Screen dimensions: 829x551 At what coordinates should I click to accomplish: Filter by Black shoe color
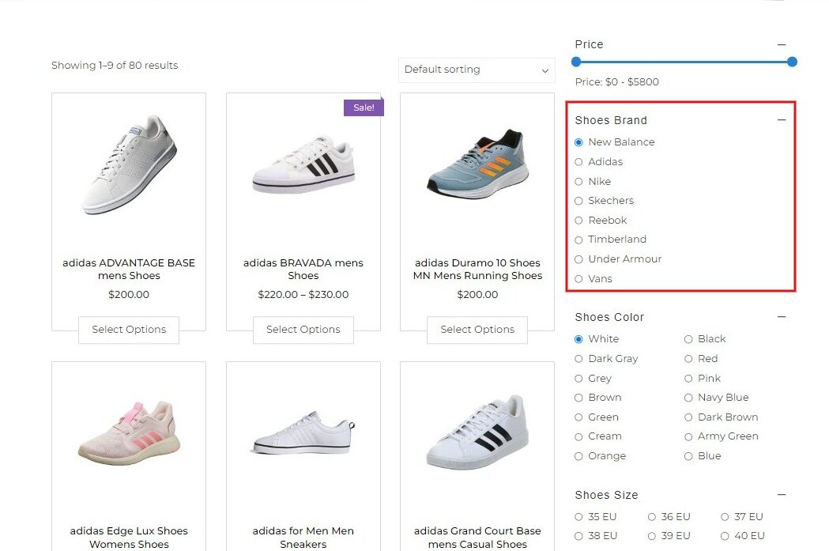[688, 339]
